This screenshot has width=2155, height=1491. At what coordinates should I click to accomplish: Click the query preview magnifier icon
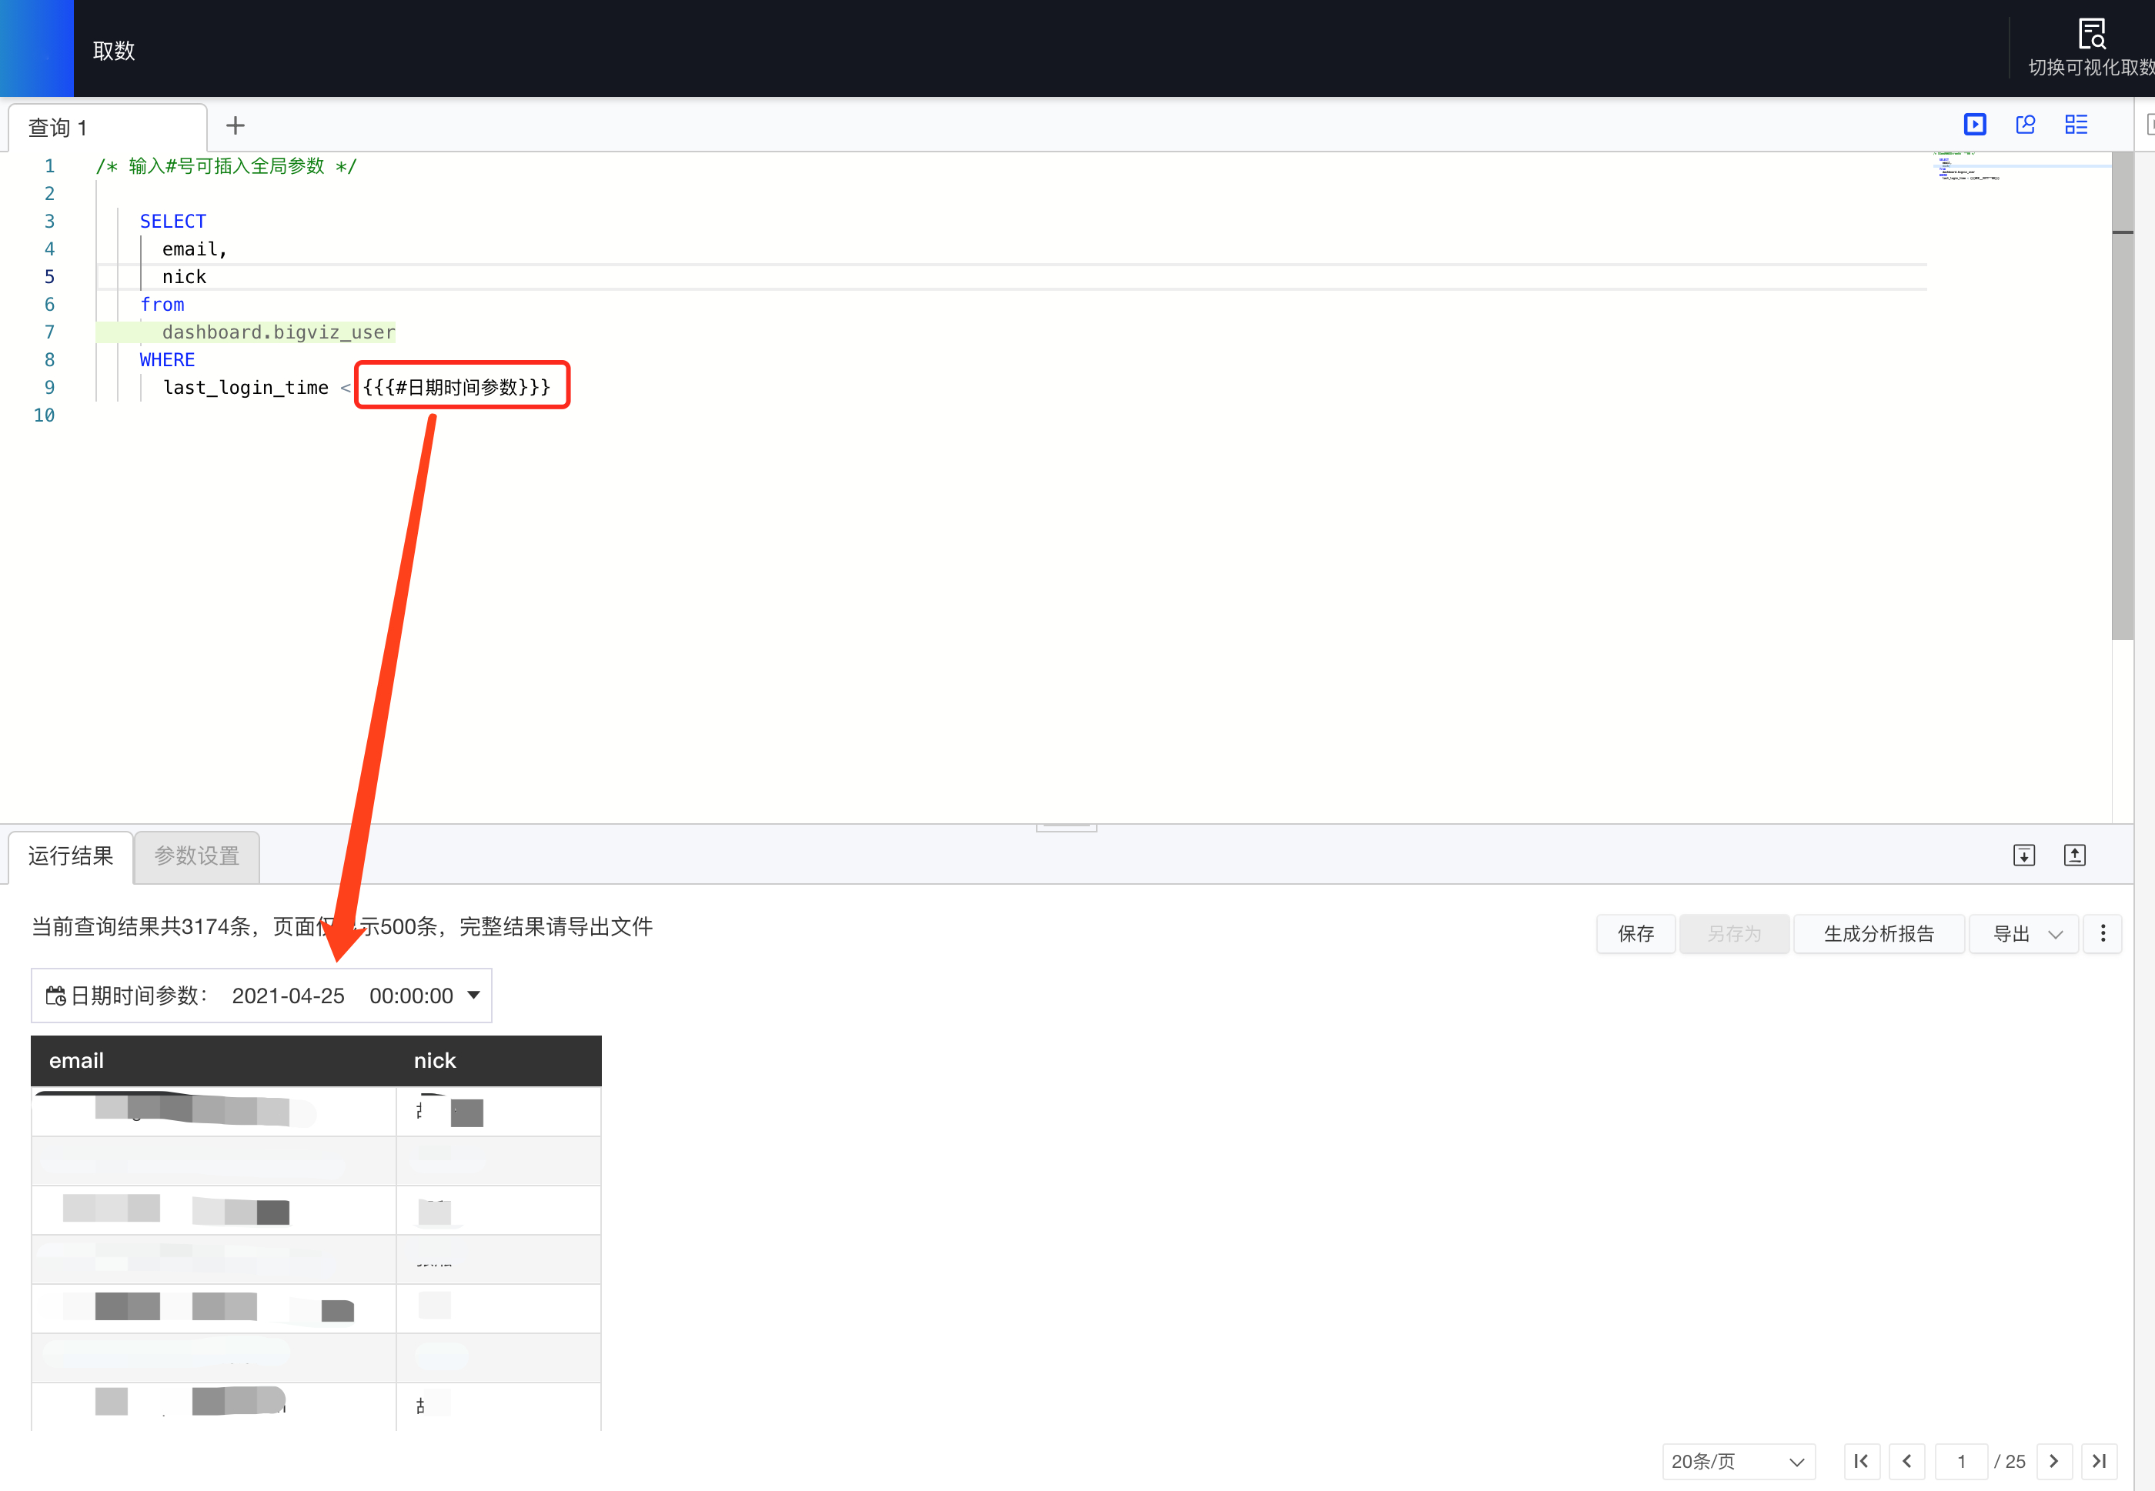tap(2025, 125)
